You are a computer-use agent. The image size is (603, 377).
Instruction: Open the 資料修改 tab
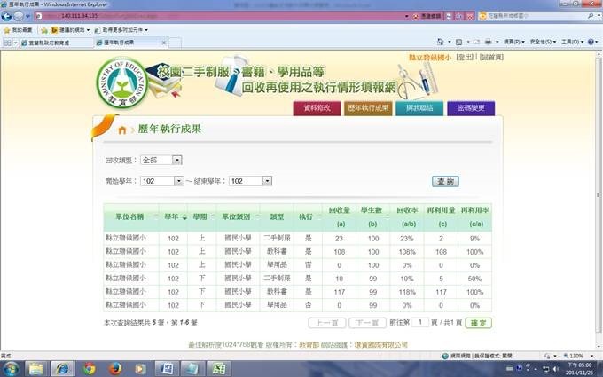[x=317, y=108]
